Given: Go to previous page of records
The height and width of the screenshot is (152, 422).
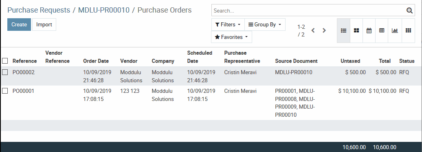Looking at the screenshot, I should click(x=313, y=30).
